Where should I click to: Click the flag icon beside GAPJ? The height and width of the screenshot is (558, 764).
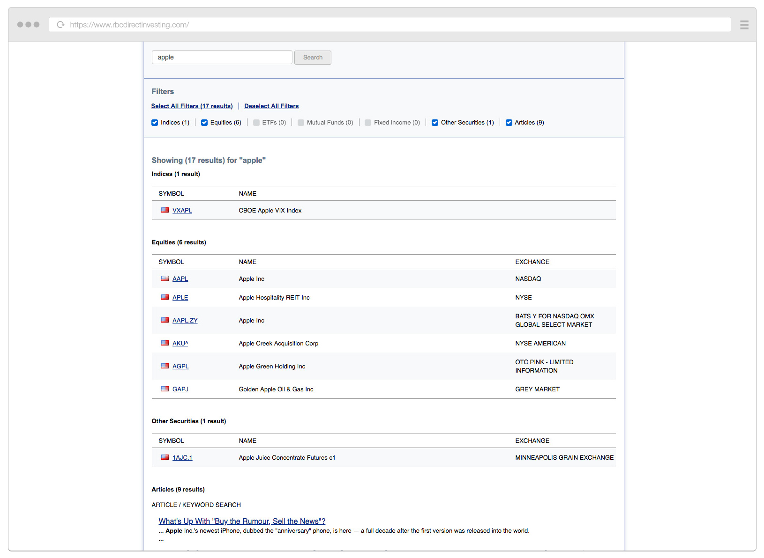pyautogui.click(x=165, y=389)
